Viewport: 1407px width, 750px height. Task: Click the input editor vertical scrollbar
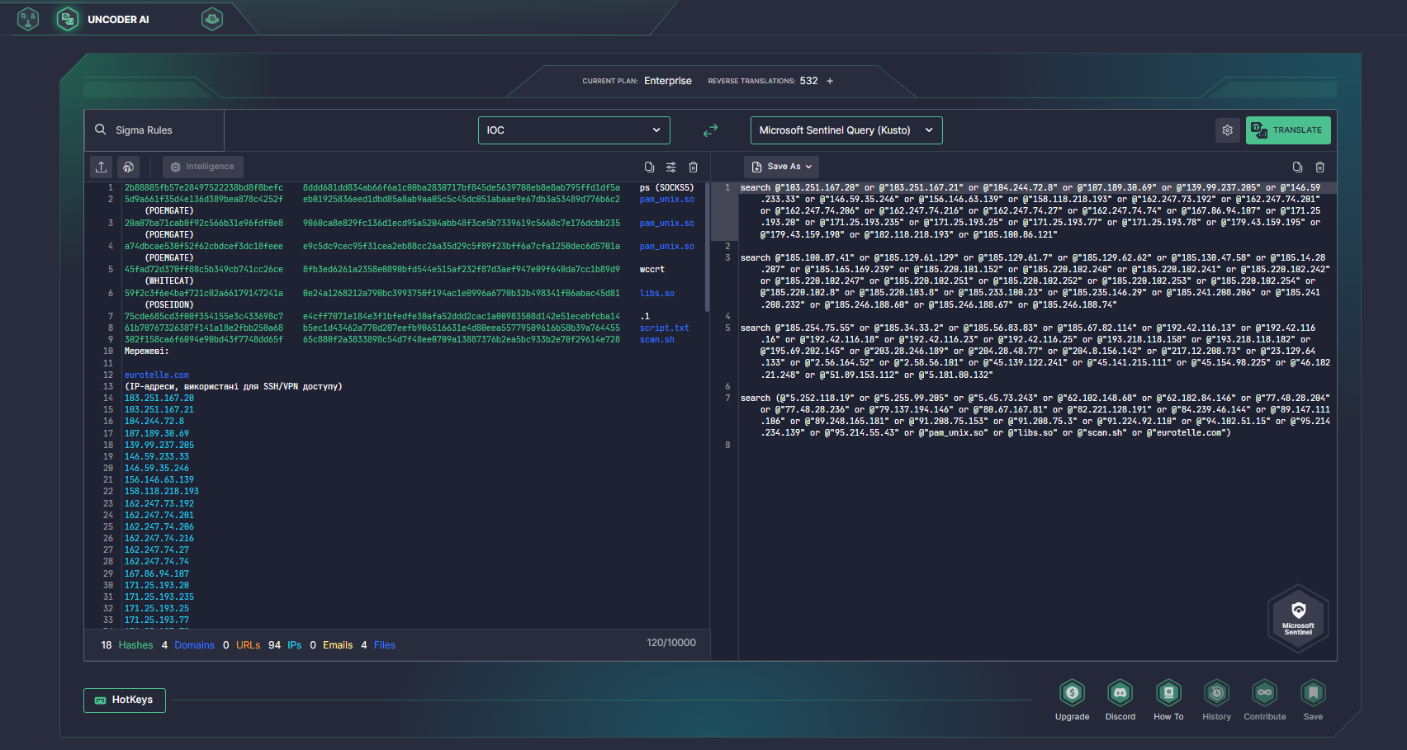tap(707, 247)
